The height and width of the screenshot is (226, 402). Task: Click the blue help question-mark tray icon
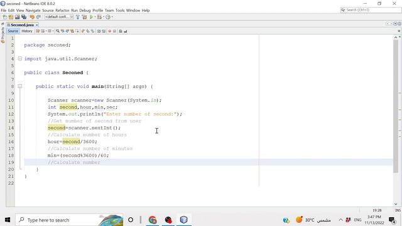pos(286,220)
